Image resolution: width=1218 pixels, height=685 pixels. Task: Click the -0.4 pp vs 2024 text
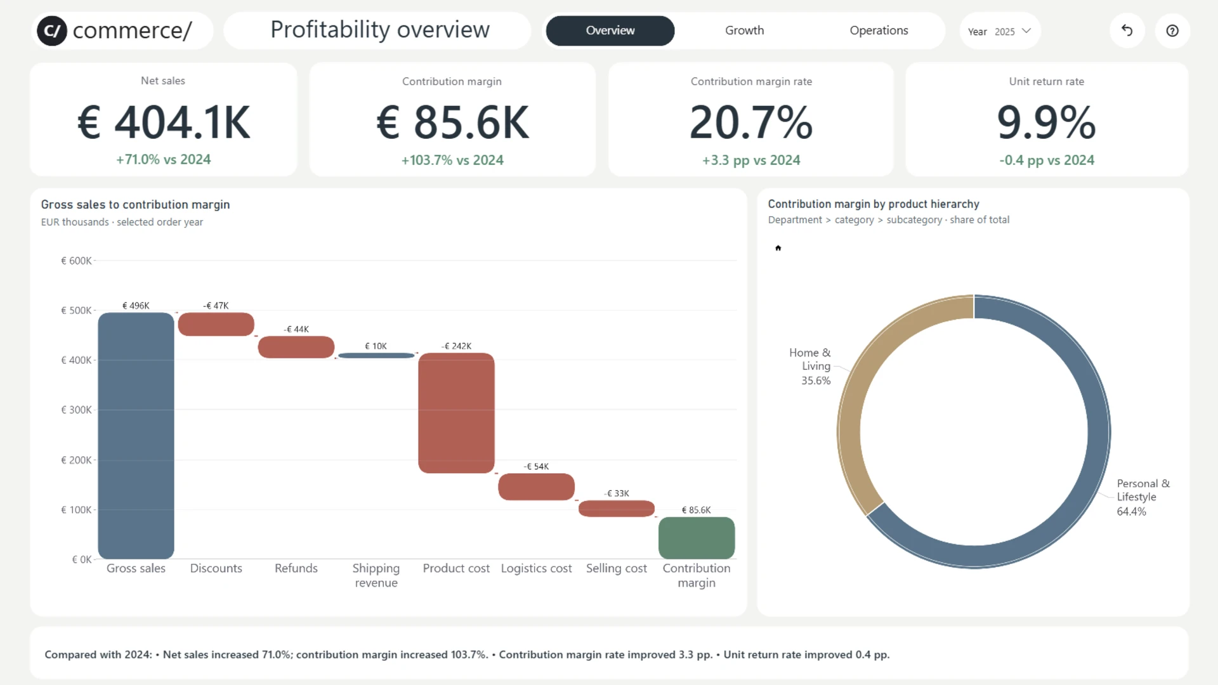point(1047,160)
